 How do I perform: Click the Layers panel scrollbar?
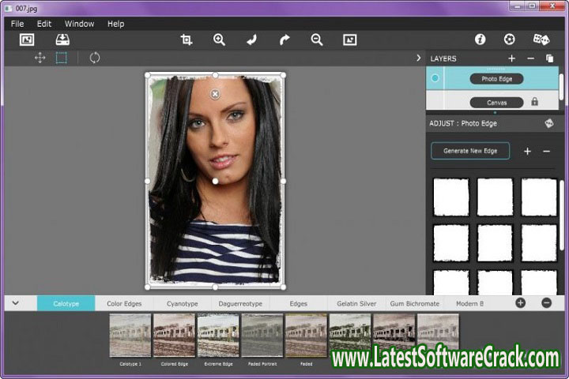[x=561, y=85]
